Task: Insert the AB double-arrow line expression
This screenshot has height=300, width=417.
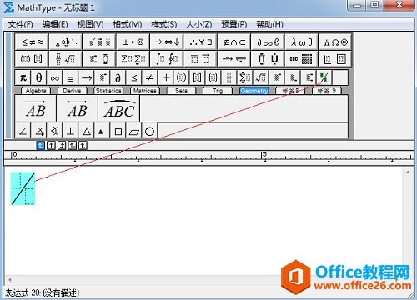Action: coord(78,108)
